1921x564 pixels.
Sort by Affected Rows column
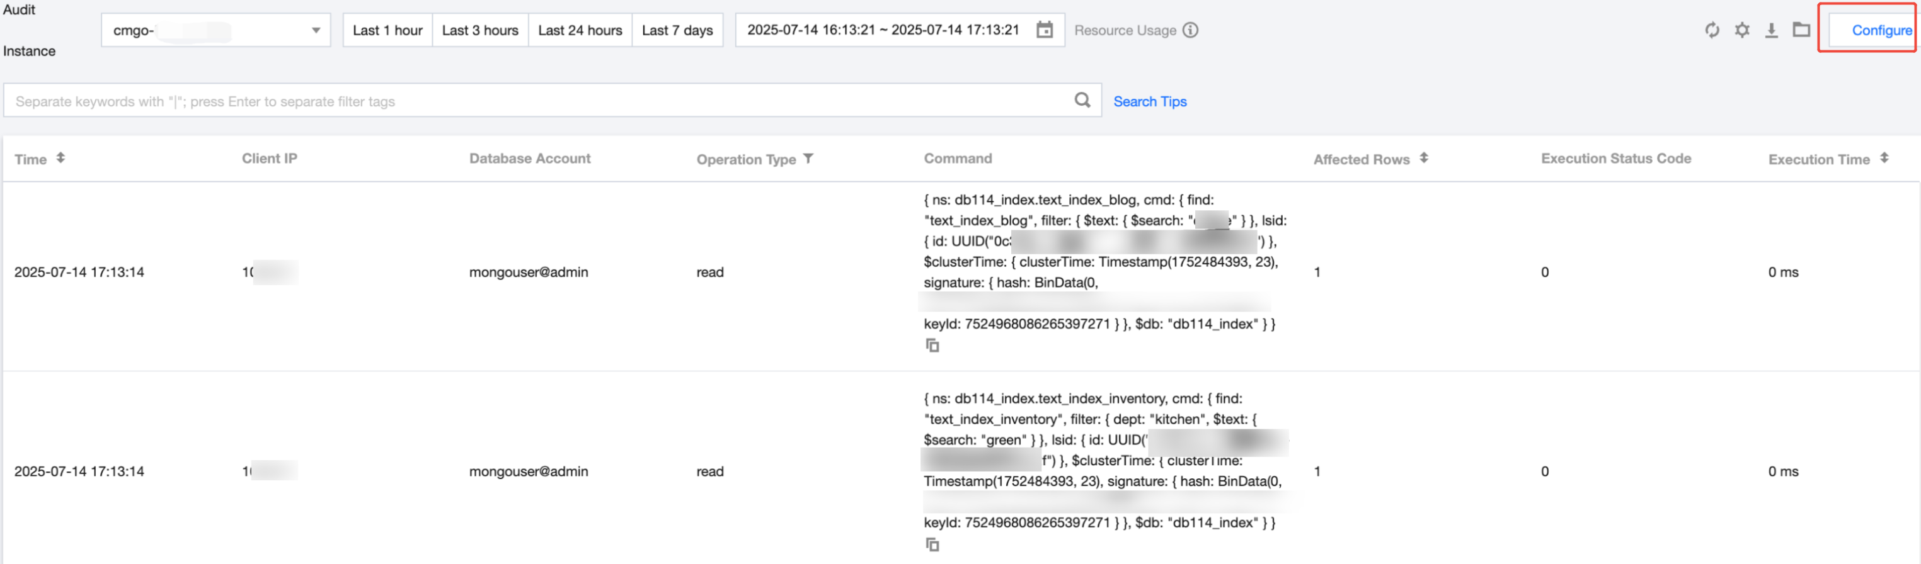[1424, 158]
